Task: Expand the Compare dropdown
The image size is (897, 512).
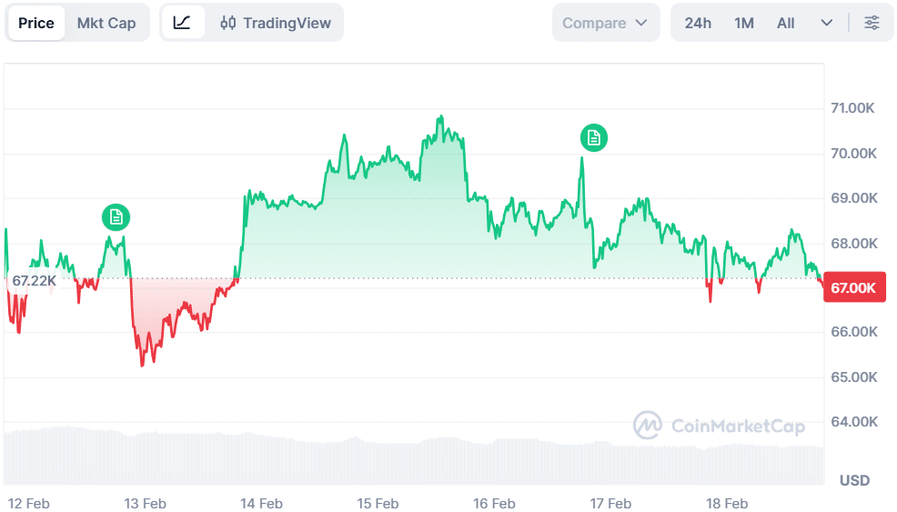Action: coord(605,23)
